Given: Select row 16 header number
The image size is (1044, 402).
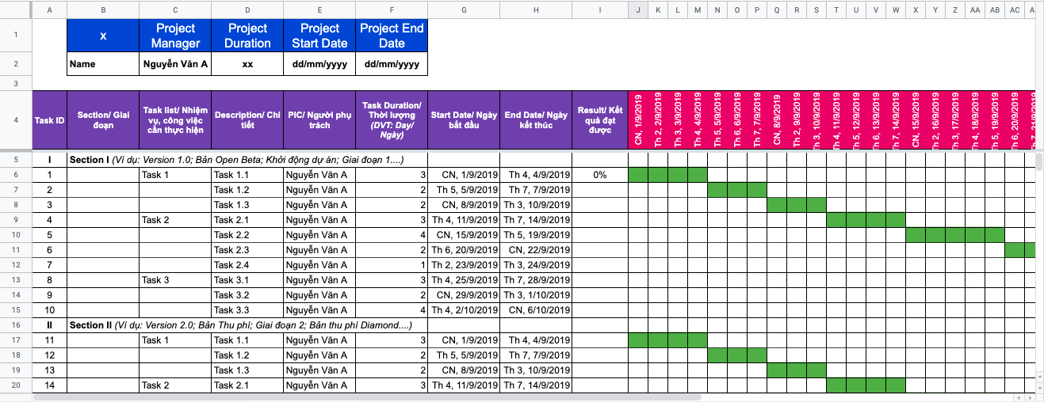Looking at the screenshot, I should (16, 325).
